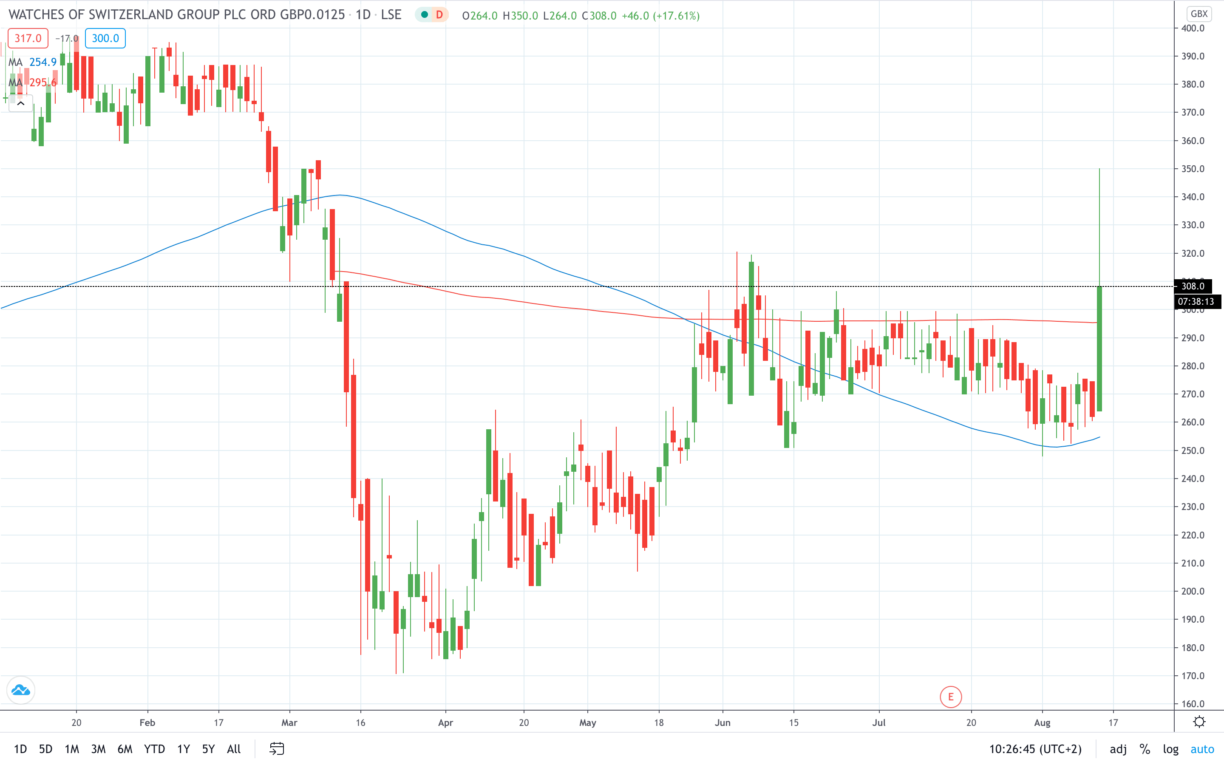1224x765 pixels.
Task: Select the 3M time range
Action: point(98,749)
